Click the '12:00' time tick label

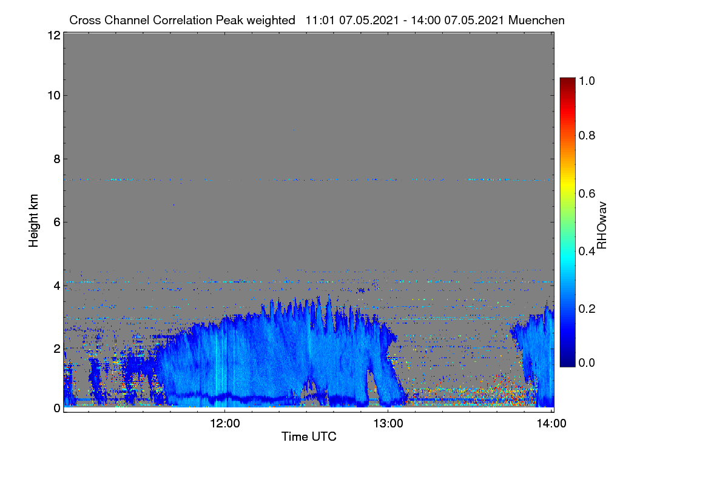(x=225, y=424)
